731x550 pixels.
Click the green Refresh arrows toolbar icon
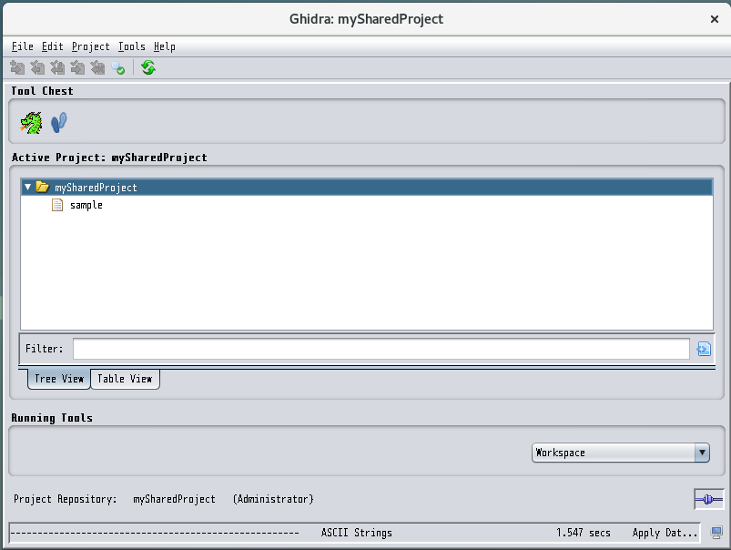coord(148,67)
